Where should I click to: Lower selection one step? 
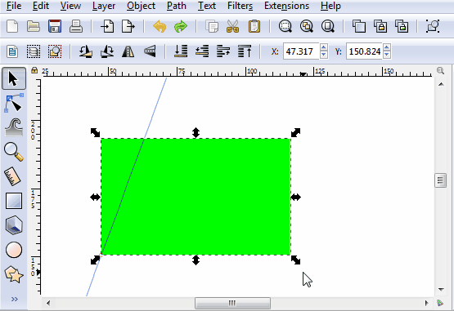[x=202, y=51]
